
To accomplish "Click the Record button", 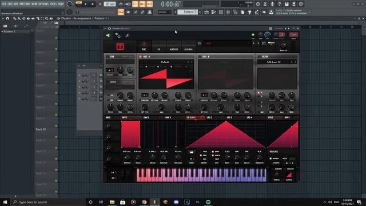I will pos(100,4).
